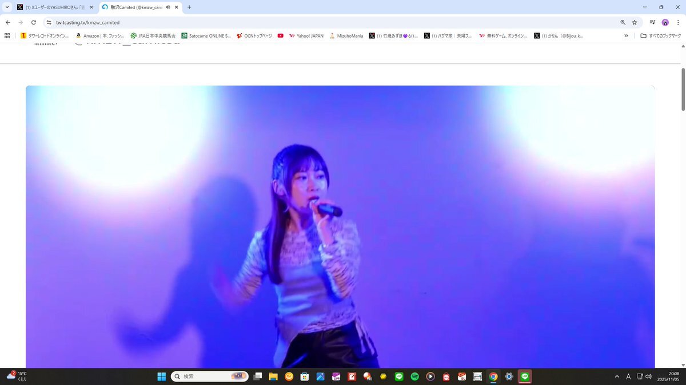Open the LINE icon beside Spotify
This screenshot has height=385, width=686.
pyautogui.click(x=399, y=376)
